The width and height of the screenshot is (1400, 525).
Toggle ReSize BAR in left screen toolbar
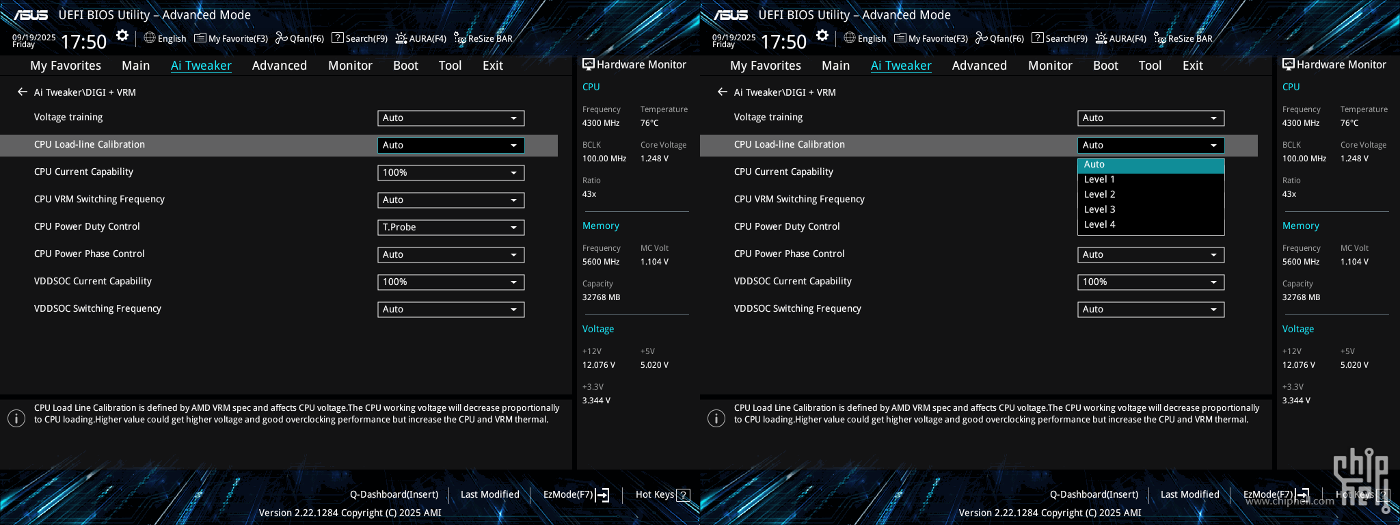point(483,38)
